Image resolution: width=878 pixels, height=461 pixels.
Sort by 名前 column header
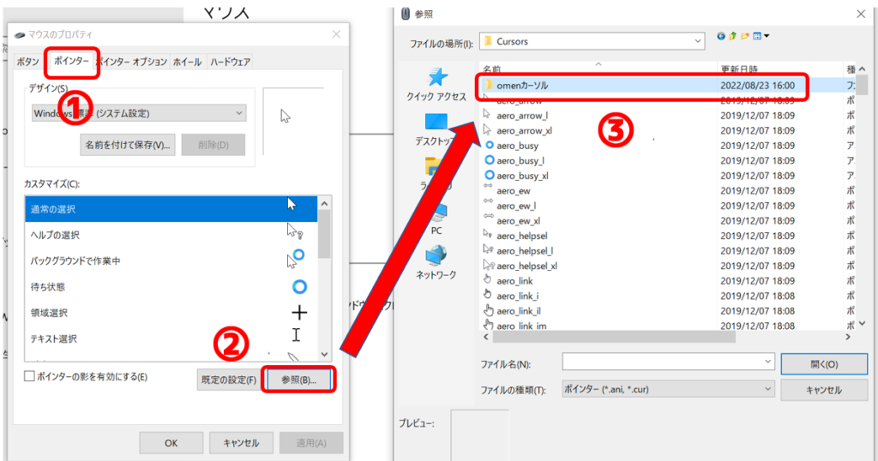(492, 69)
